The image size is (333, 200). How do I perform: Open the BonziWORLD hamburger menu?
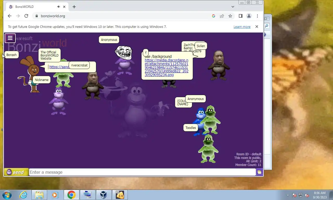10,38
